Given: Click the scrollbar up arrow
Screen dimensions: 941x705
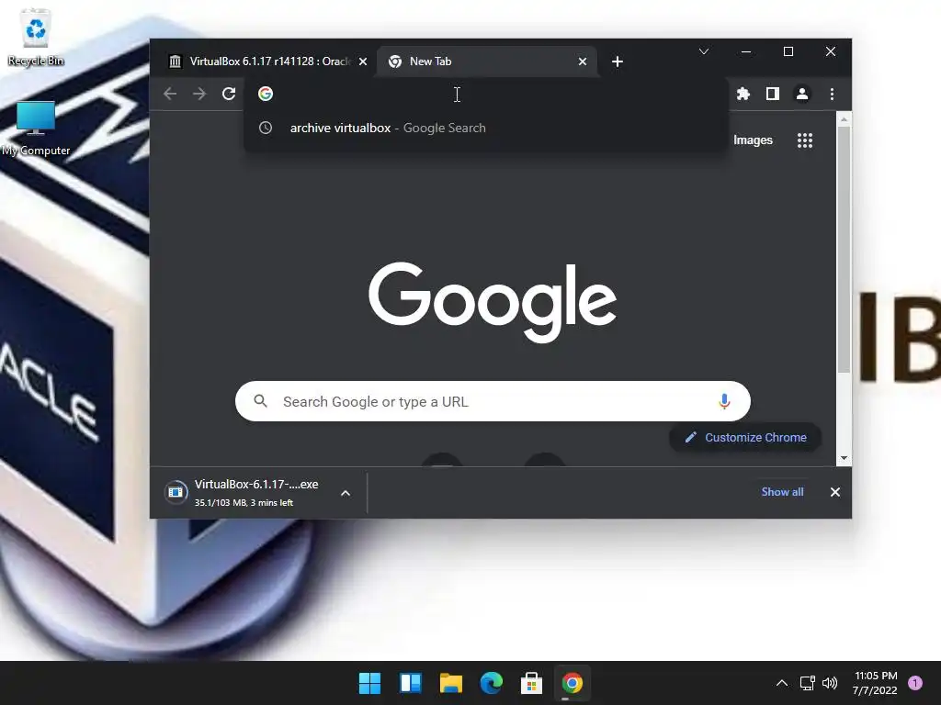Looking at the screenshot, I should 844,119.
